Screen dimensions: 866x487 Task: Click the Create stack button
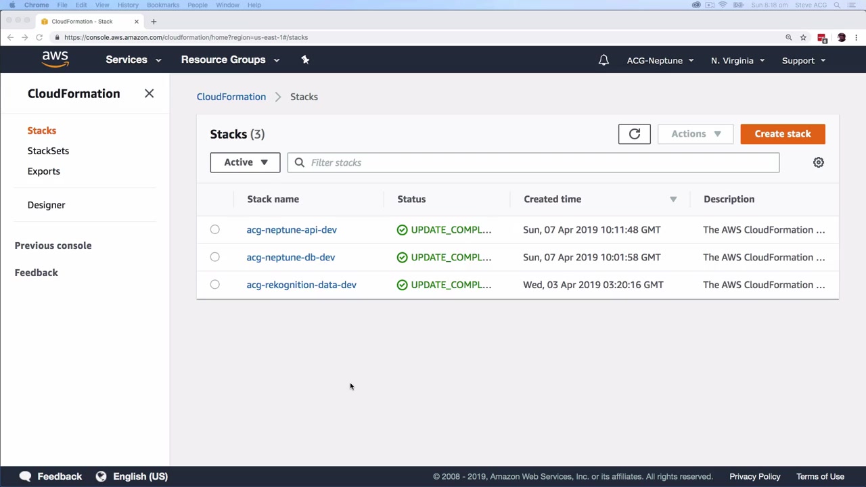pyautogui.click(x=783, y=134)
